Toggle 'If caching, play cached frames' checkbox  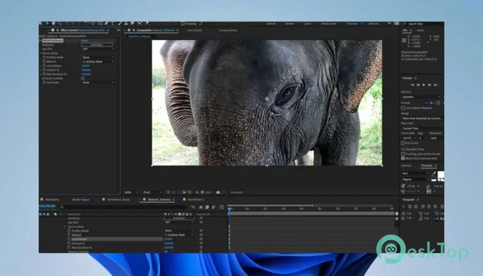[403, 154]
